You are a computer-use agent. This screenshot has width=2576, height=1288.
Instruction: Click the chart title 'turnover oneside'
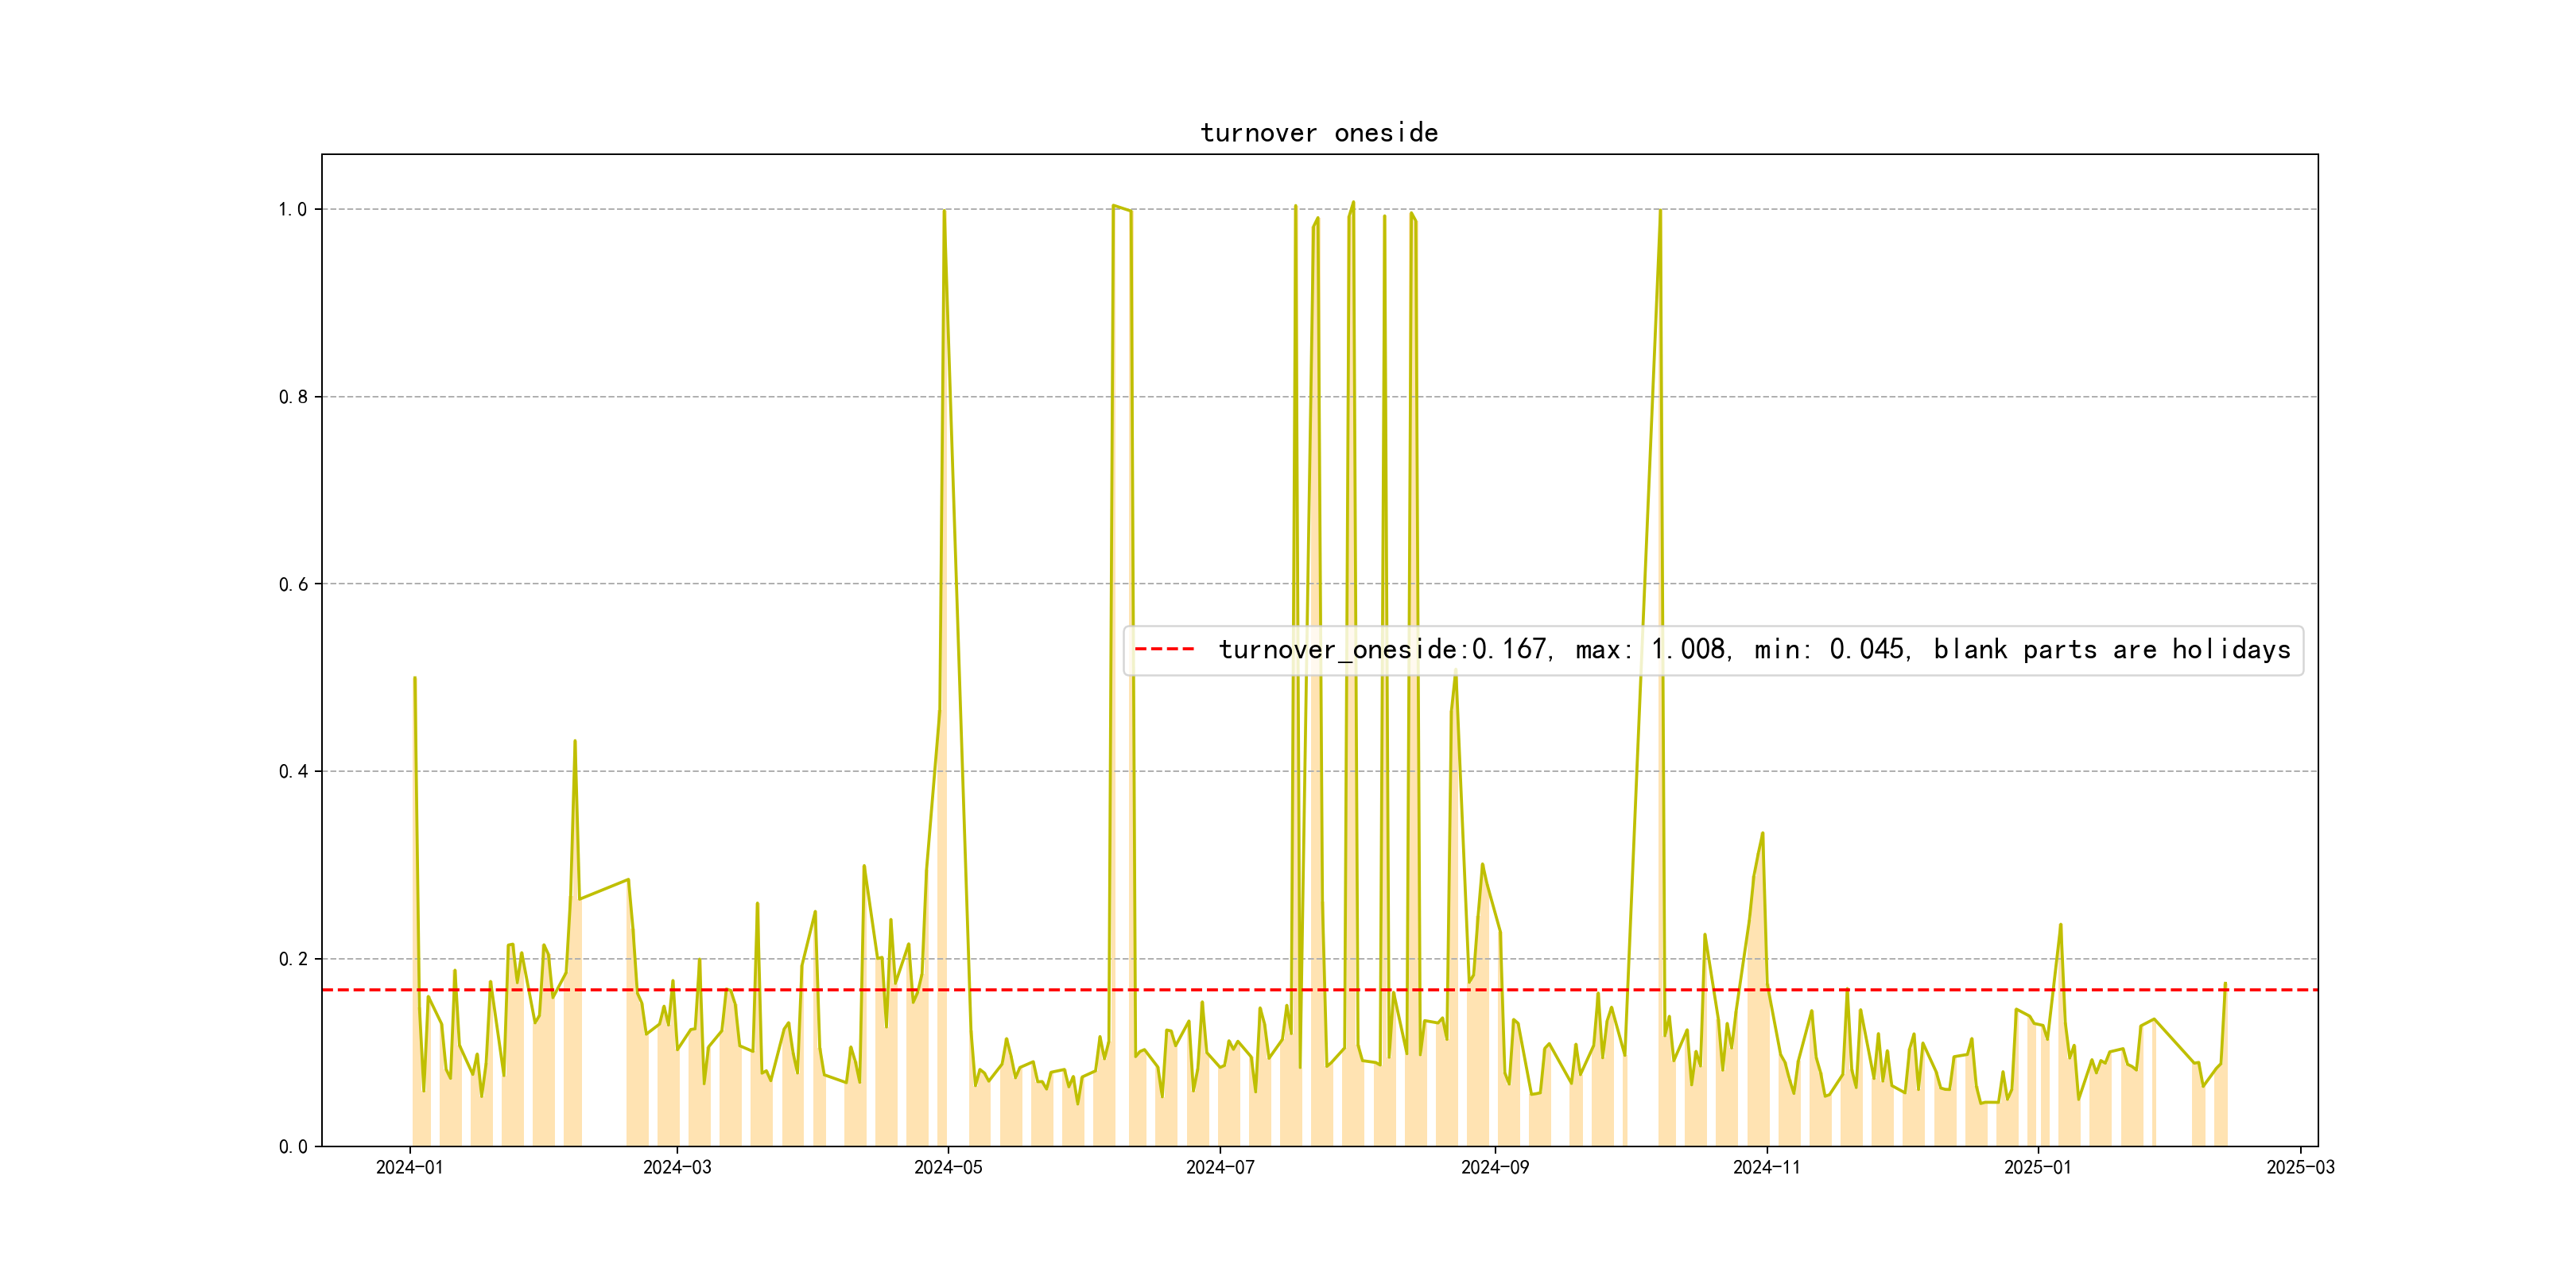(1318, 133)
